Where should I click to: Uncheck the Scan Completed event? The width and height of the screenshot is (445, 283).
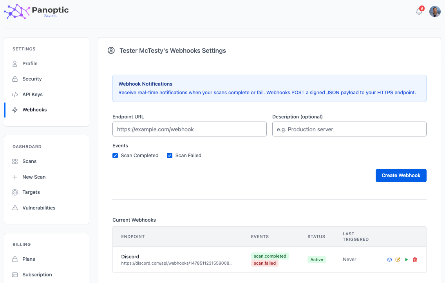pyautogui.click(x=115, y=156)
